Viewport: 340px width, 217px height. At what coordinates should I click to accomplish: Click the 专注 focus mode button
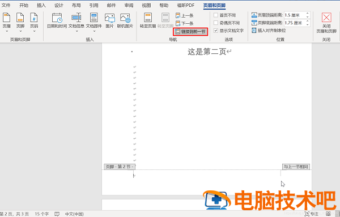[311, 214]
